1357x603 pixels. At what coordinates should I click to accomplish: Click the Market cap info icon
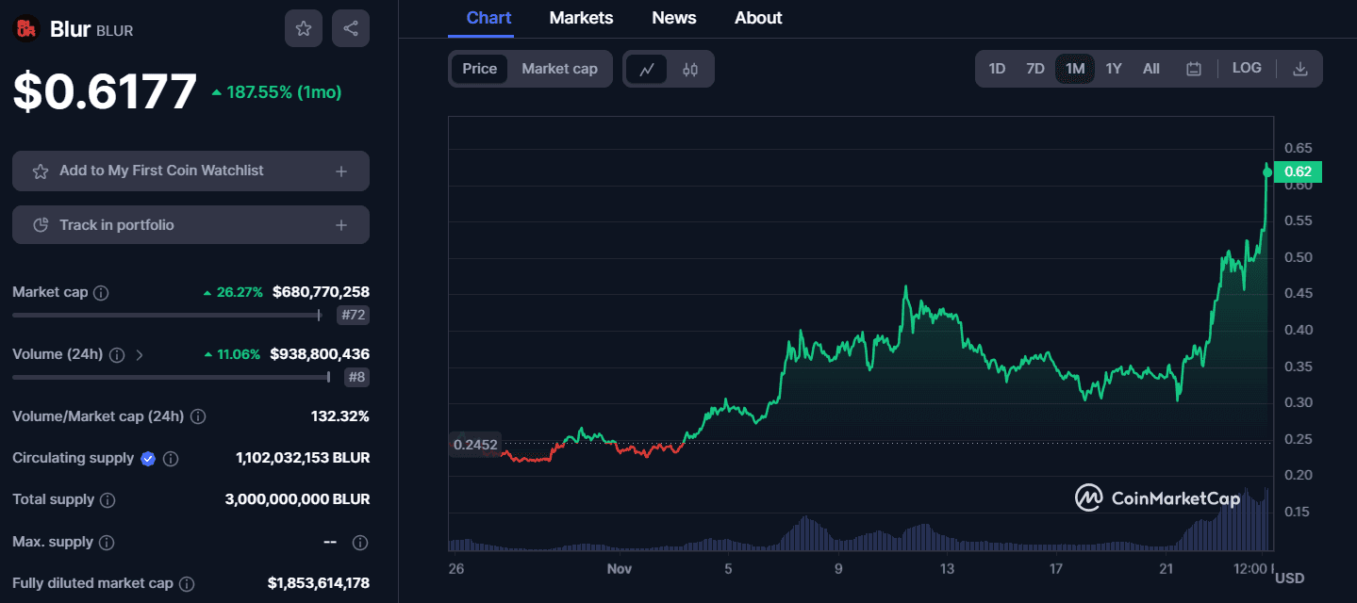coord(101,293)
